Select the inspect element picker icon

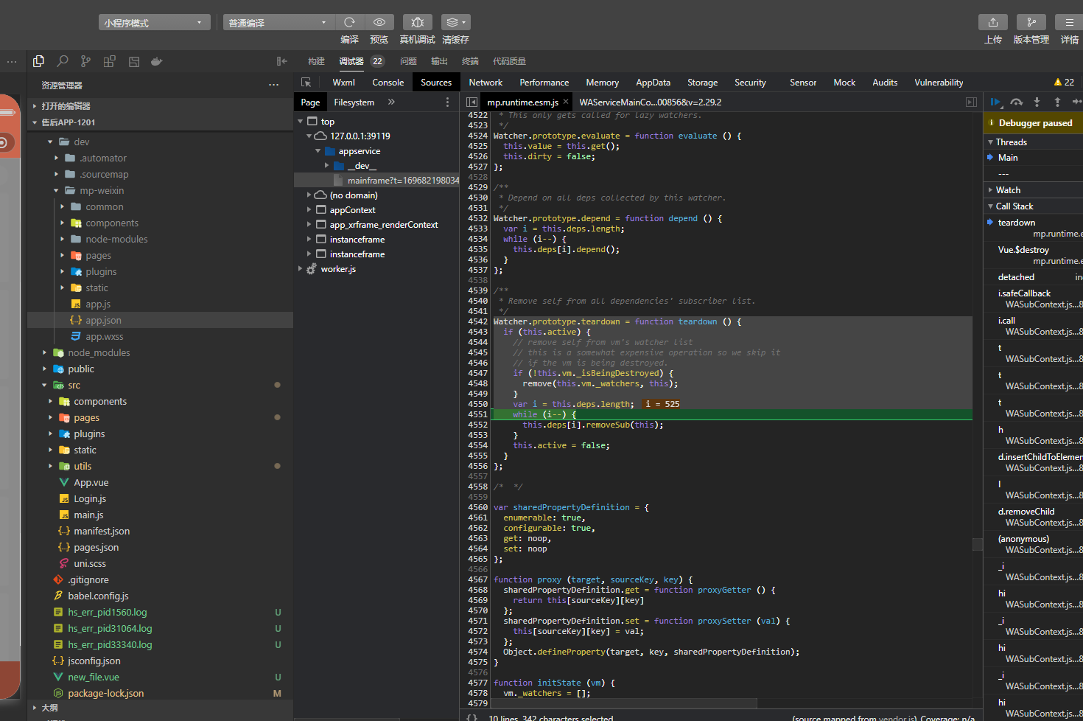pyautogui.click(x=306, y=83)
